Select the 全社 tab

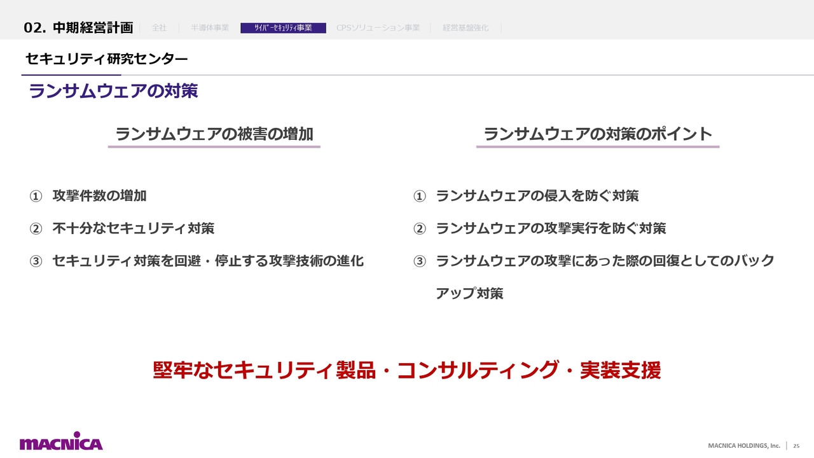click(x=159, y=28)
